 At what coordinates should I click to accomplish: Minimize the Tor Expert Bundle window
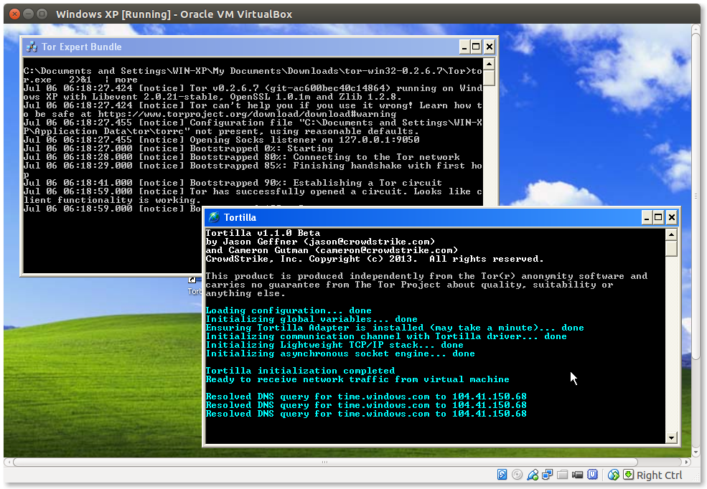pyautogui.click(x=464, y=47)
